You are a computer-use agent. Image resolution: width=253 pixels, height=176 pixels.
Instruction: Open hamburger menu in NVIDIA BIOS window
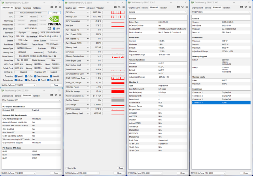250,7
